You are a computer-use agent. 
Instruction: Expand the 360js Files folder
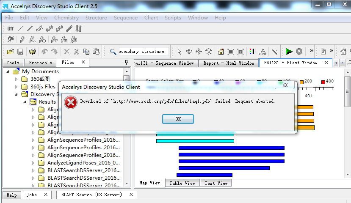pos(17,87)
